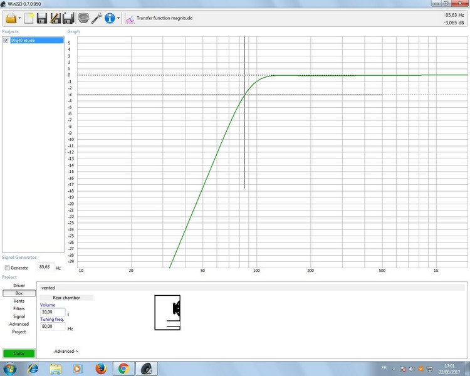Open the Transfer function magnitude graph selector
The height and width of the screenshot is (376, 470).
pyautogui.click(x=159, y=18)
